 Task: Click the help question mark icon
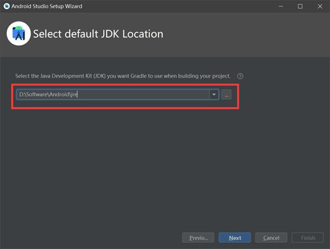click(x=240, y=76)
